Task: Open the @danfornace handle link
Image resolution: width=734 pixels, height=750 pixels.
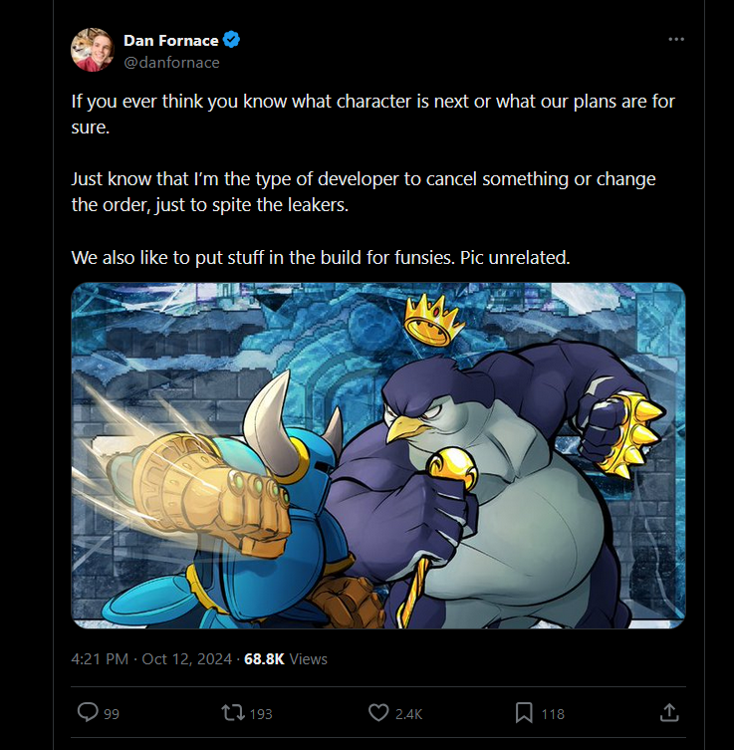Action: (x=171, y=62)
